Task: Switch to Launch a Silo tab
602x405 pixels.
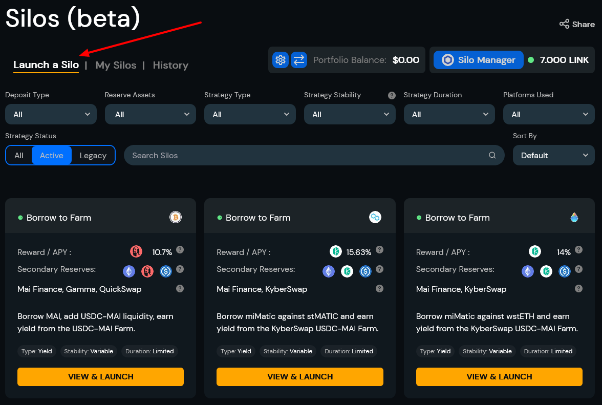Action: (x=46, y=65)
